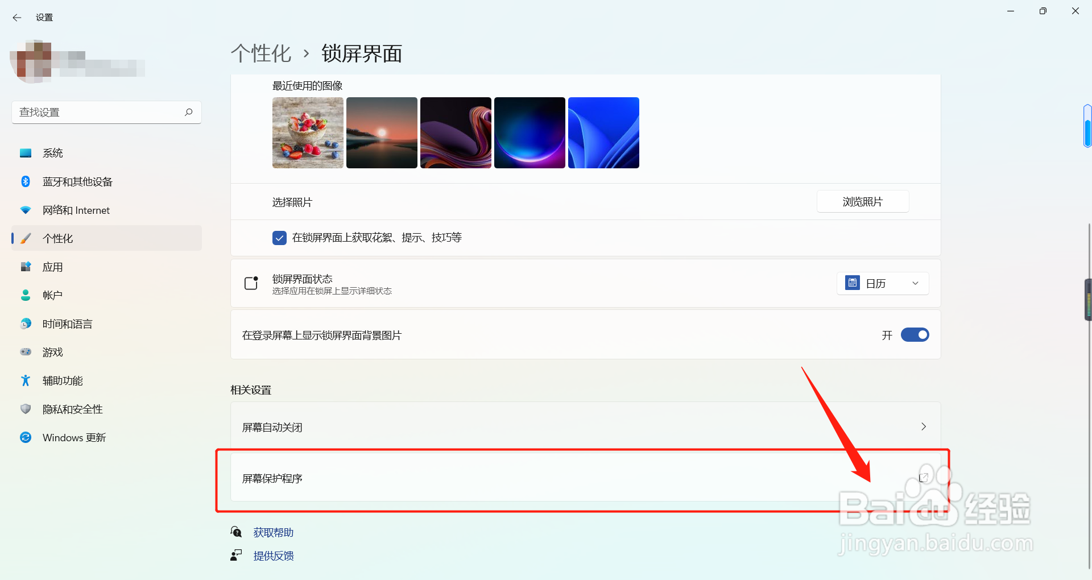Open 游戏 settings category
The width and height of the screenshot is (1092, 580).
coord(107,352)
